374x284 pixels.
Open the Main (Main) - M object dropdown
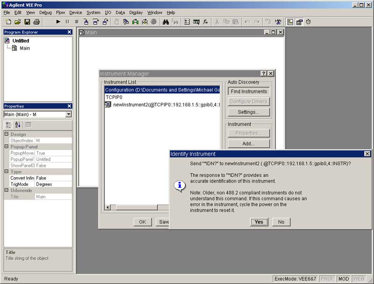69,114
